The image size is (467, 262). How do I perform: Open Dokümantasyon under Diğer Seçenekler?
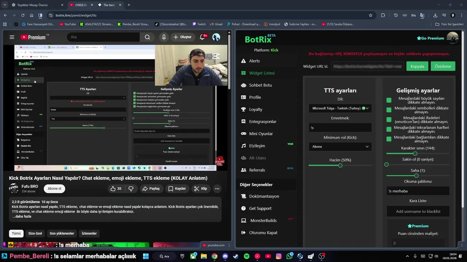(264, 196)
